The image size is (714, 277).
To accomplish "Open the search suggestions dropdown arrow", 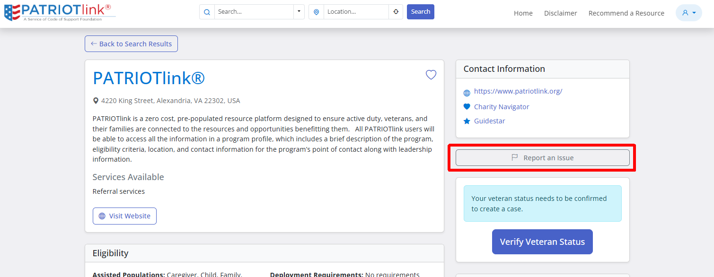I will pos(299,12).
